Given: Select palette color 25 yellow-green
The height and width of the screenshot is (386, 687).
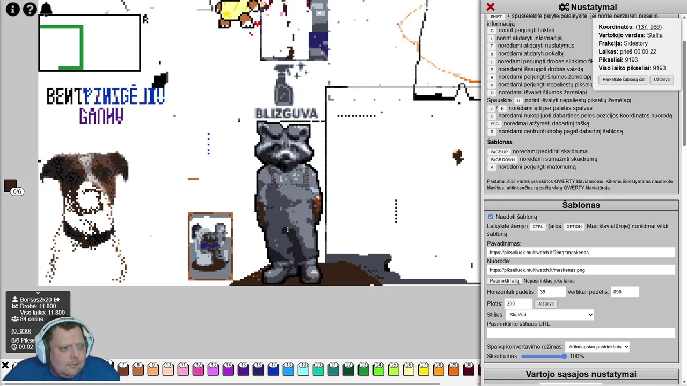Looking at the screenshot, I should coord(393,368).
